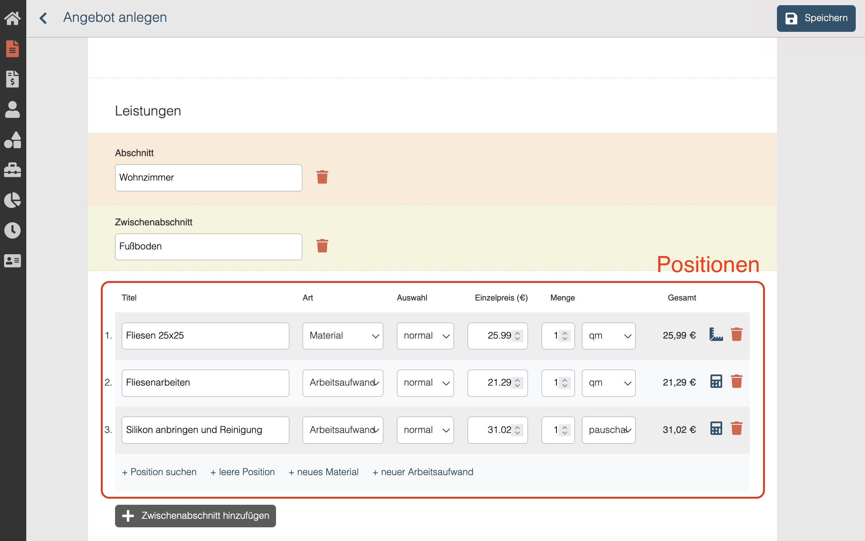Click price stepper arrows for 31.02
The height and width of the screenshot is (541, 865).
pos(518,430)
